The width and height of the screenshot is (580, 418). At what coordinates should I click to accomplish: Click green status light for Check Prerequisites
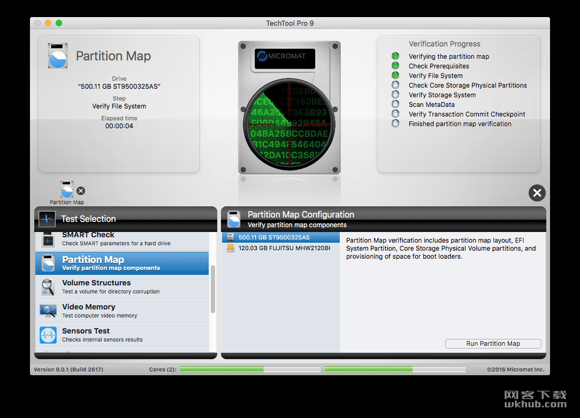pos(395,66)
